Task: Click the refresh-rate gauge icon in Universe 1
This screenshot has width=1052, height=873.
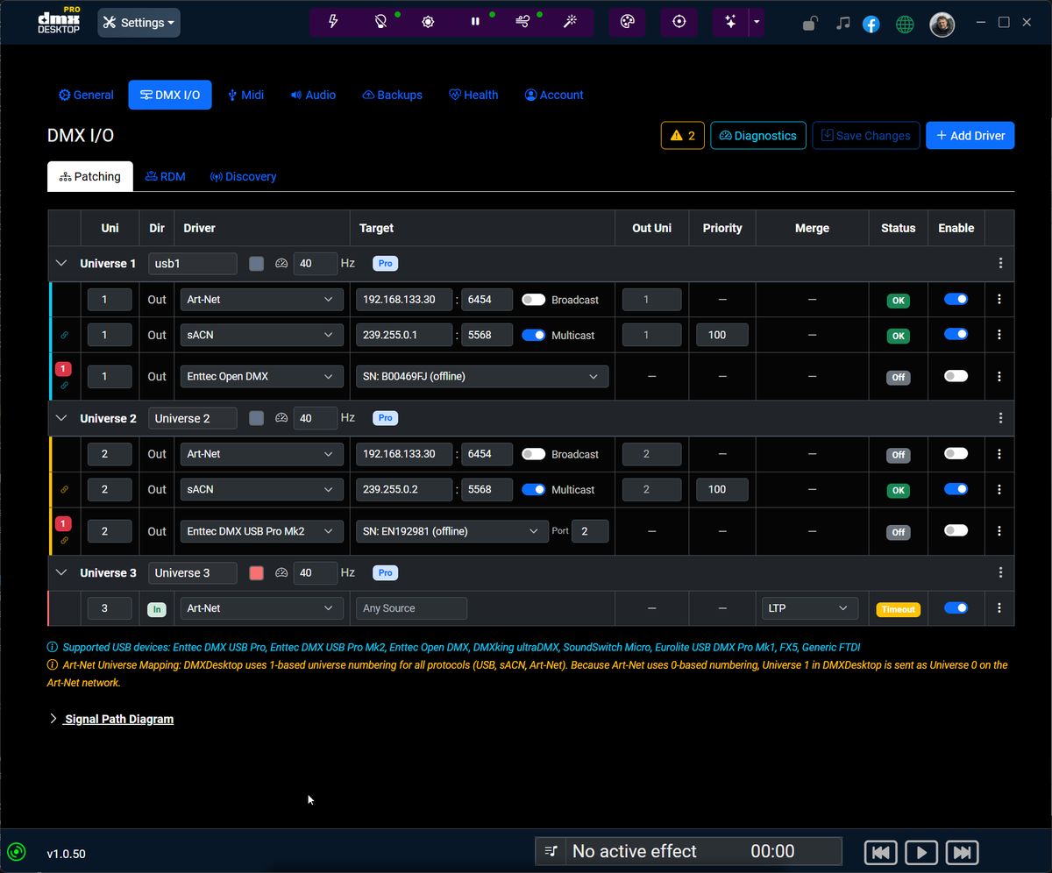Action: [281, 263]
